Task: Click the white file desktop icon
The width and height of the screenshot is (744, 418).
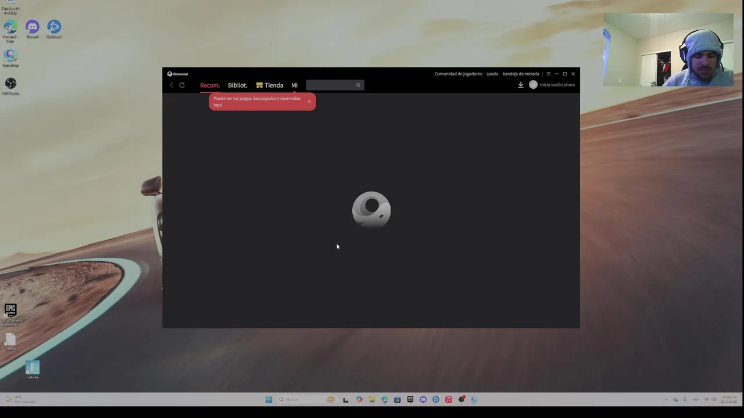Action: coord(10,341)
